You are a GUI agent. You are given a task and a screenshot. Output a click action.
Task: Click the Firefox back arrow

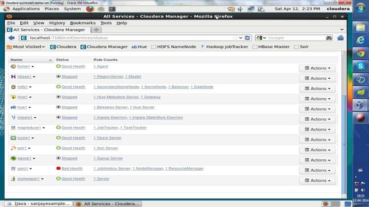click(12, 38)
